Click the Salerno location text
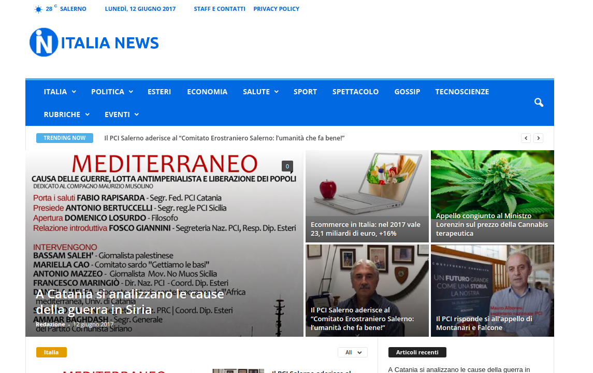This screenshot has height=373, width=593. tap(73, 9)
